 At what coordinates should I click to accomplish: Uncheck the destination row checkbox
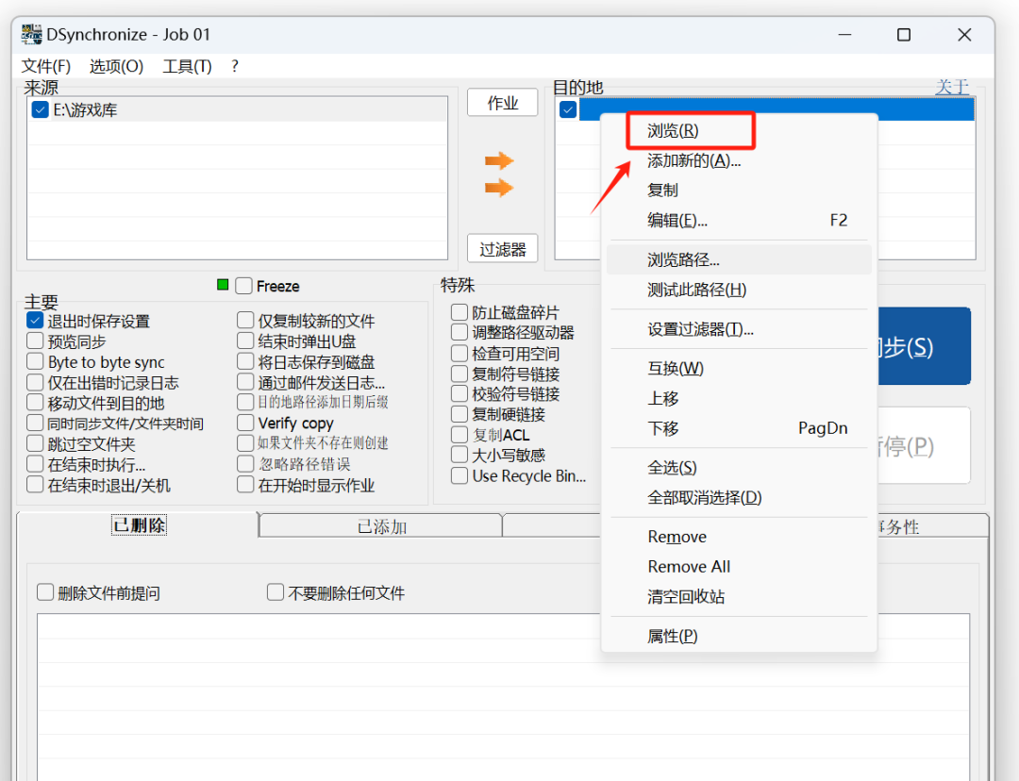coord(568,109)
